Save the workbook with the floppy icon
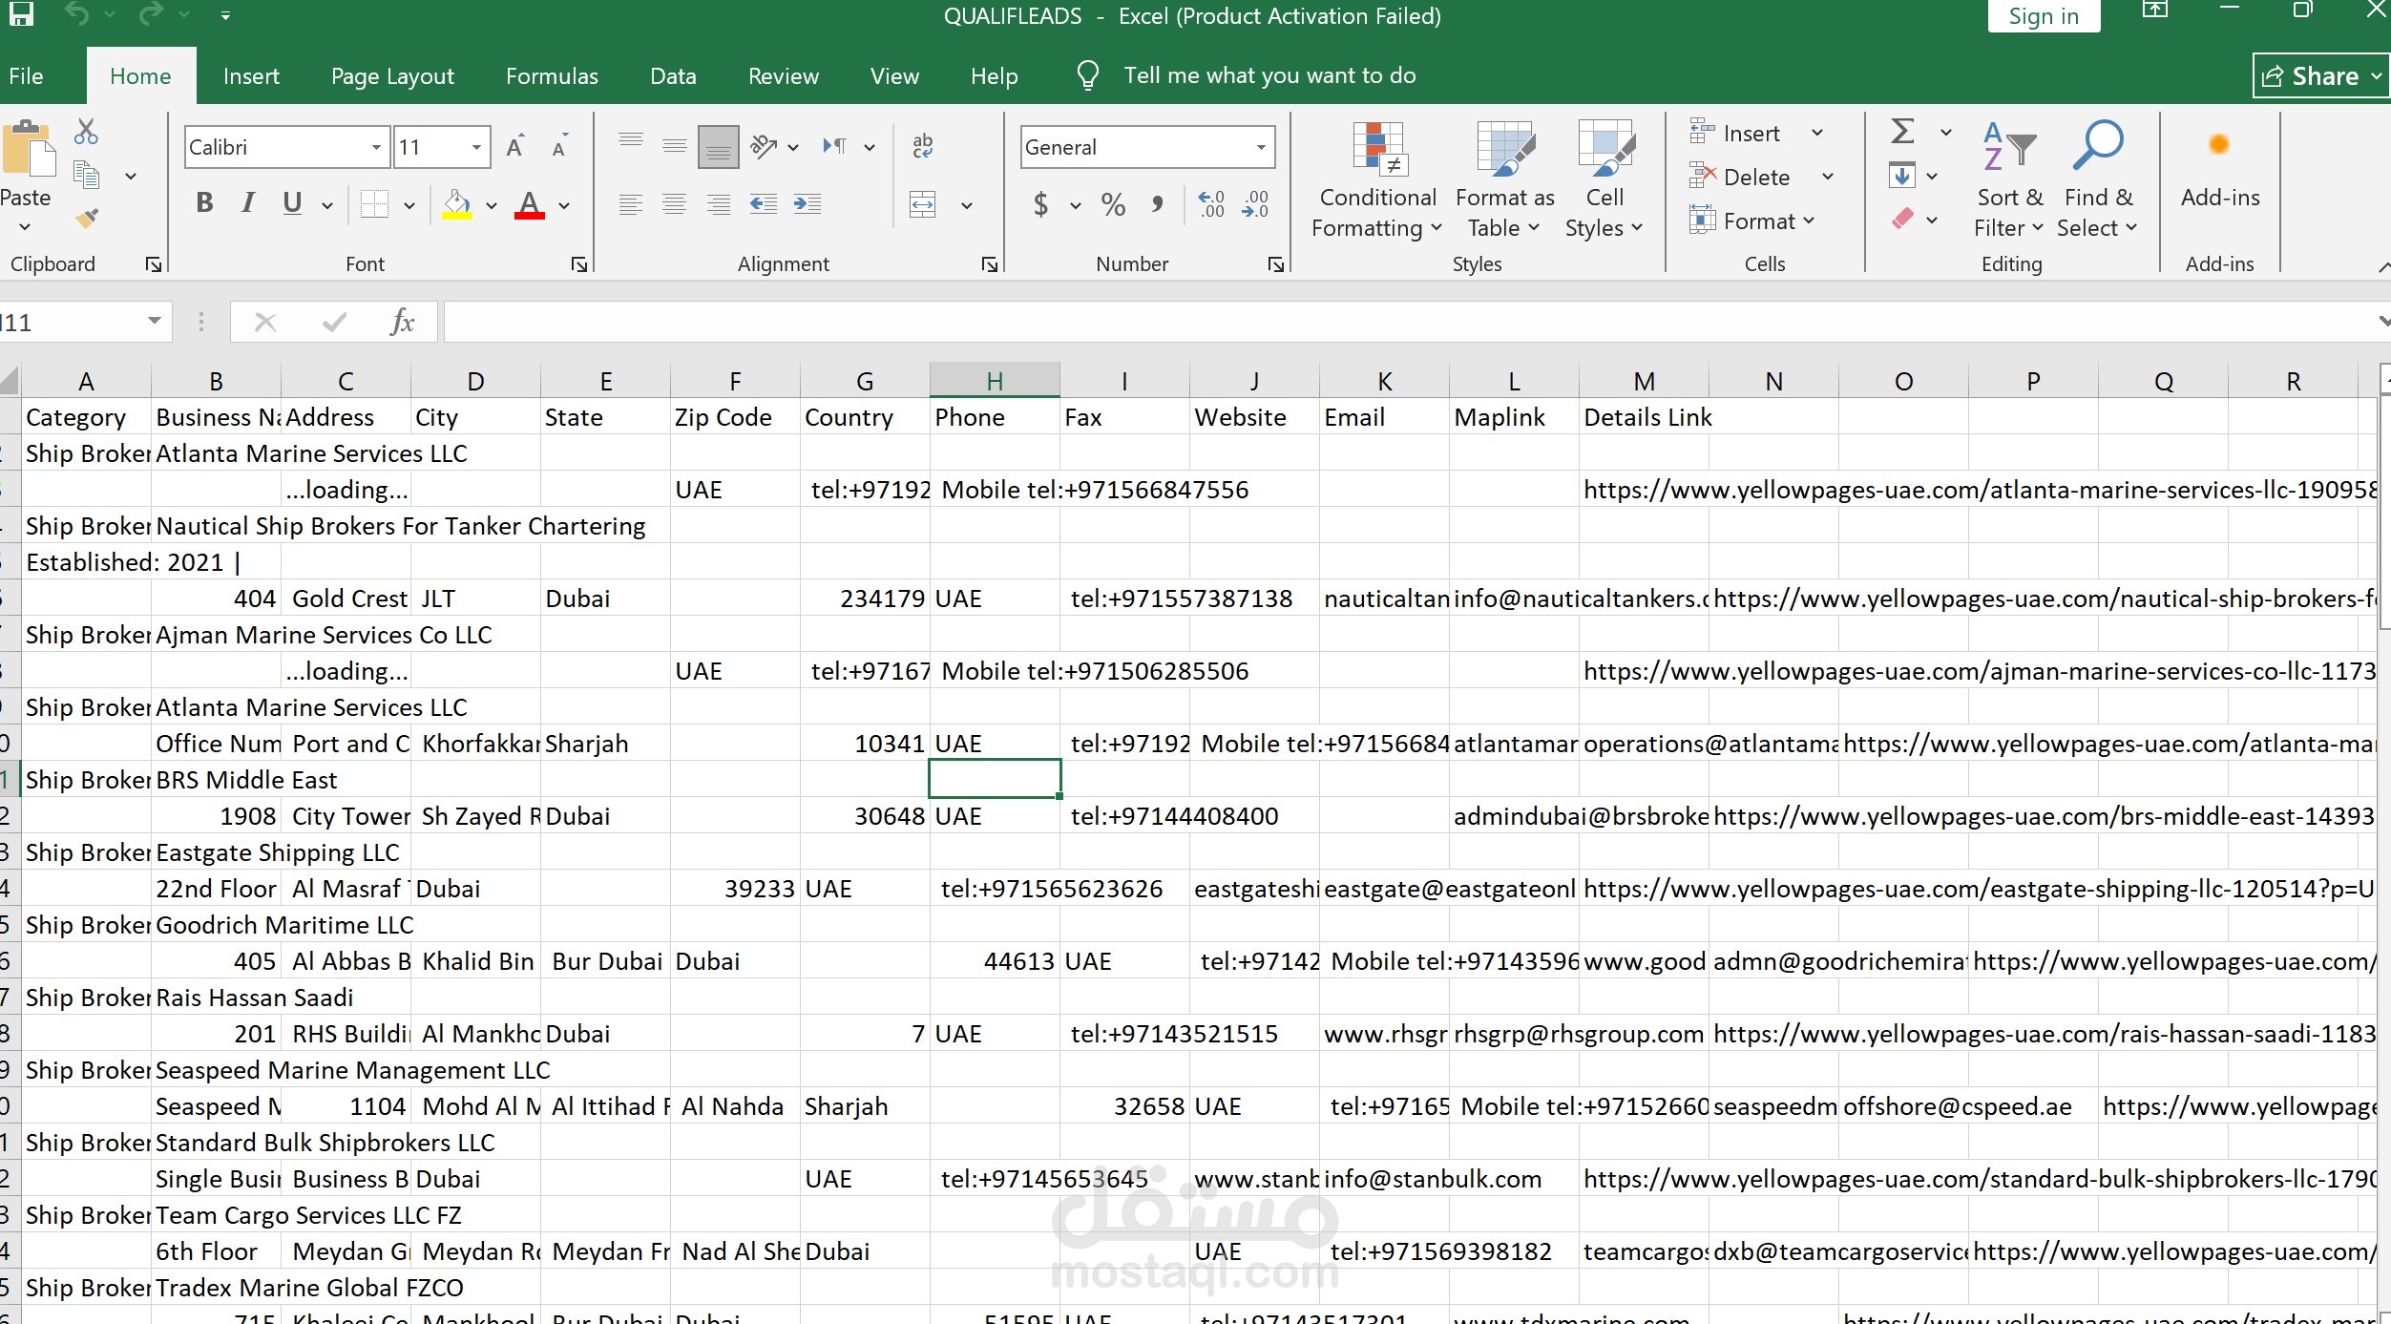2391x1324 pixels. click(21, 14)
